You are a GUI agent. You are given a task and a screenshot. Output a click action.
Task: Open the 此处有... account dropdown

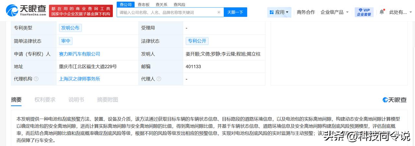tap(400, 12)
